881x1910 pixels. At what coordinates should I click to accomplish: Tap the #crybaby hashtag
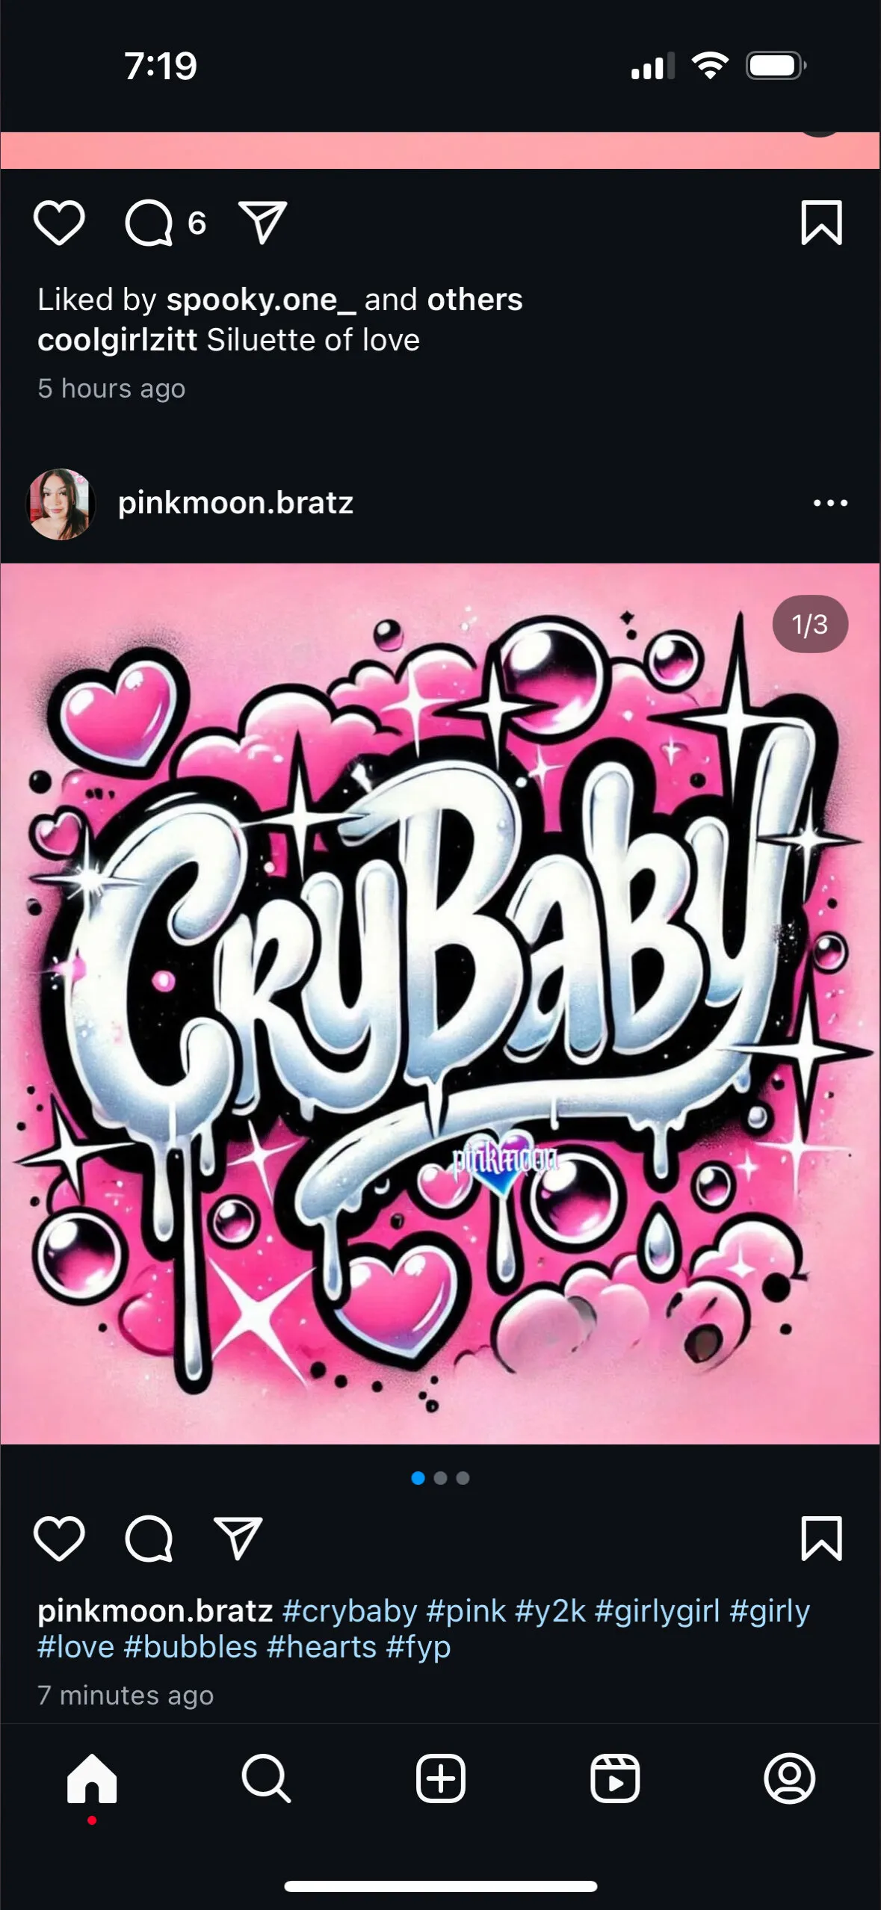[350, 1610]
